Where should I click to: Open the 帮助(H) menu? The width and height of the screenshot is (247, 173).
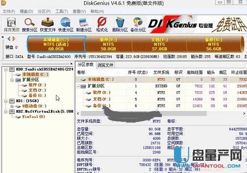97,11
